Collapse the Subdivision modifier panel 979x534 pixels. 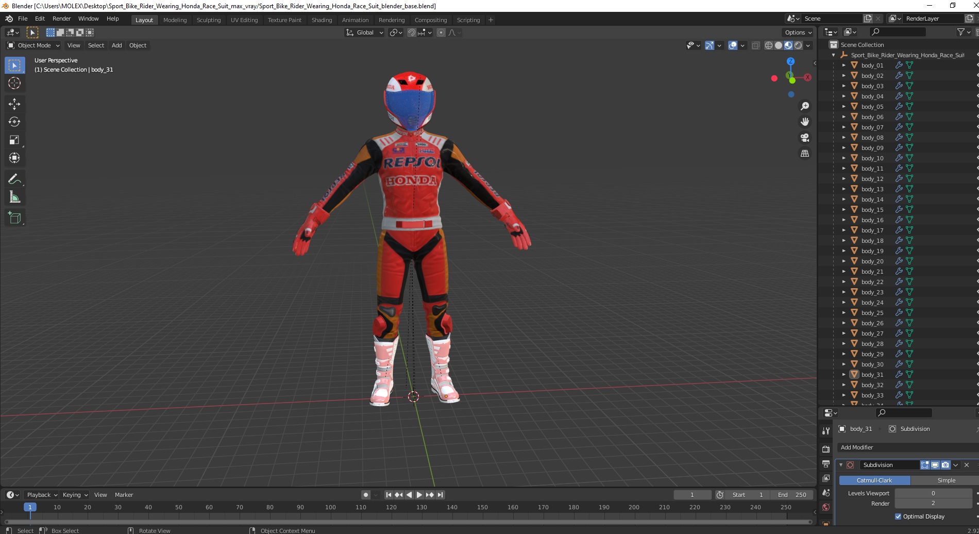tap(841, 465)
